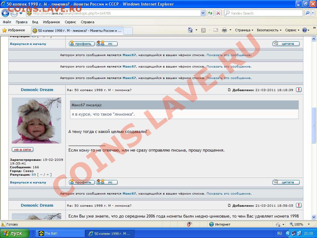Open the Избранное menu in the menu bar
The width and height of the screenshot is (317, 238).
click(51, 22)
